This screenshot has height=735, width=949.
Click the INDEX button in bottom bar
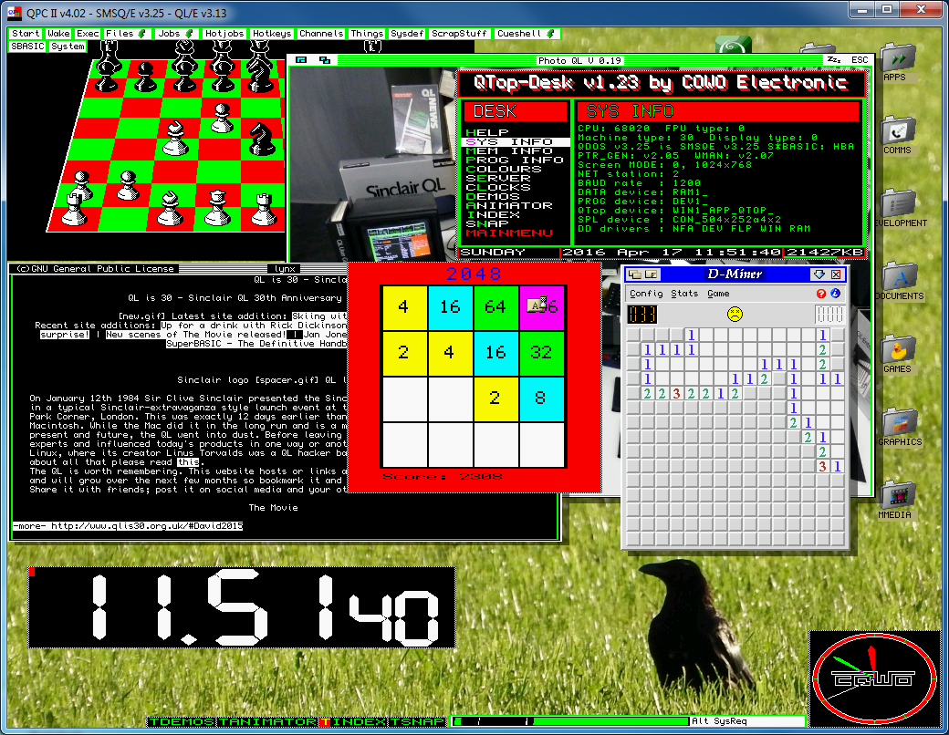[354, 721]
